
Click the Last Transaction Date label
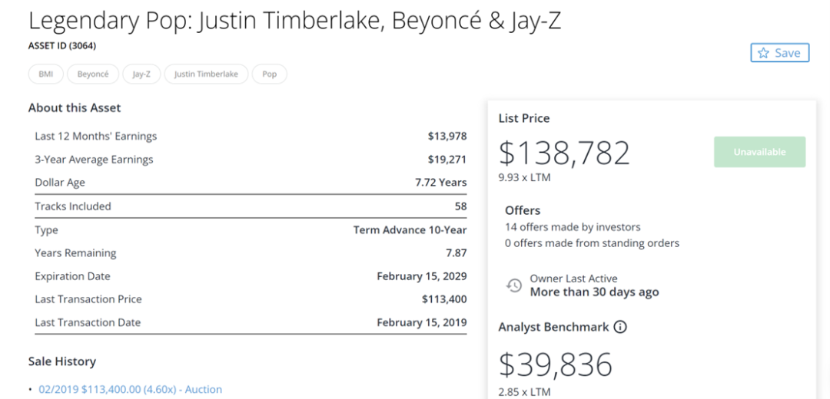click(88, 322)
